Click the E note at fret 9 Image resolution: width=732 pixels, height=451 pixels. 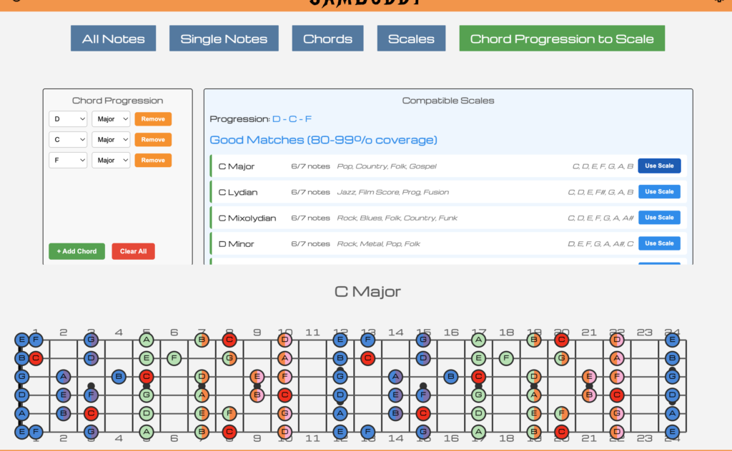(257, 377)
